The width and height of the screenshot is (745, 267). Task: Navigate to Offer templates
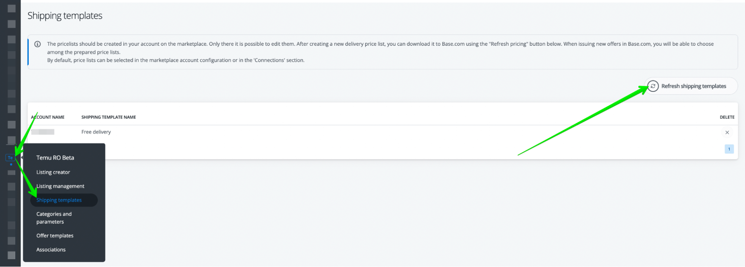click(x=55, y=236)
